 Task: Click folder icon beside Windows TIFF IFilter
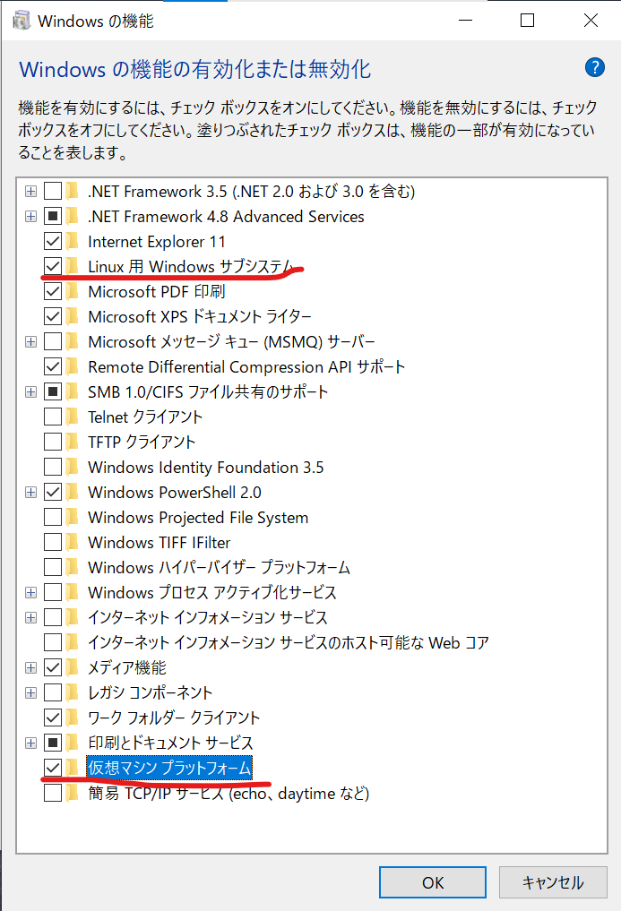pyautogui.click(x=72, y=542)
